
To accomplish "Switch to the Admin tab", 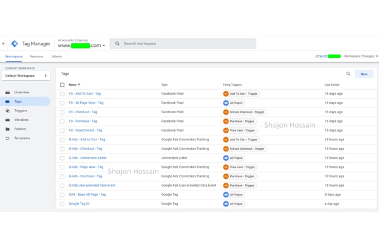I will (x=57, y=56).
